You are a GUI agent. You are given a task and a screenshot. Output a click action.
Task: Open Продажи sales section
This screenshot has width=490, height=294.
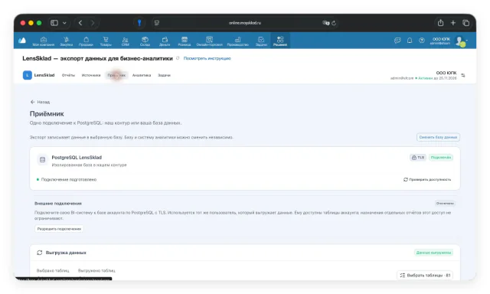[x=86, y=41]
